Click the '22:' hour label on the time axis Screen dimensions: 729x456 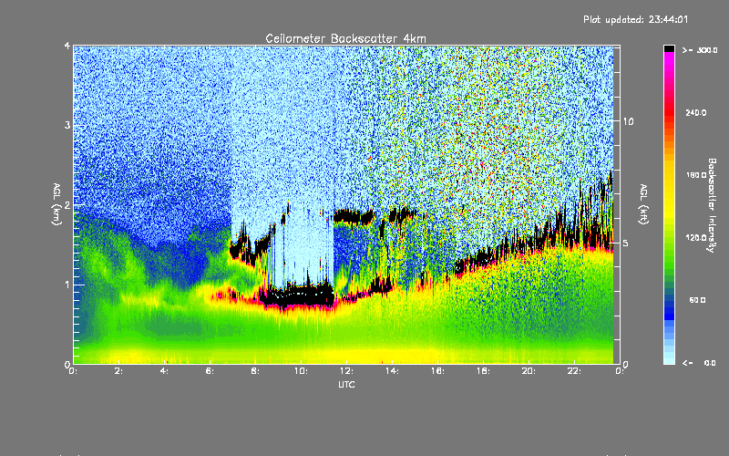(x=574, y=371)
